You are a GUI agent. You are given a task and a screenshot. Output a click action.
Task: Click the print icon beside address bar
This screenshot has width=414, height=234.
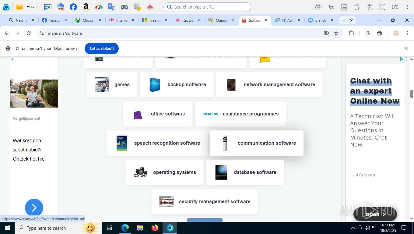point(379,33)
